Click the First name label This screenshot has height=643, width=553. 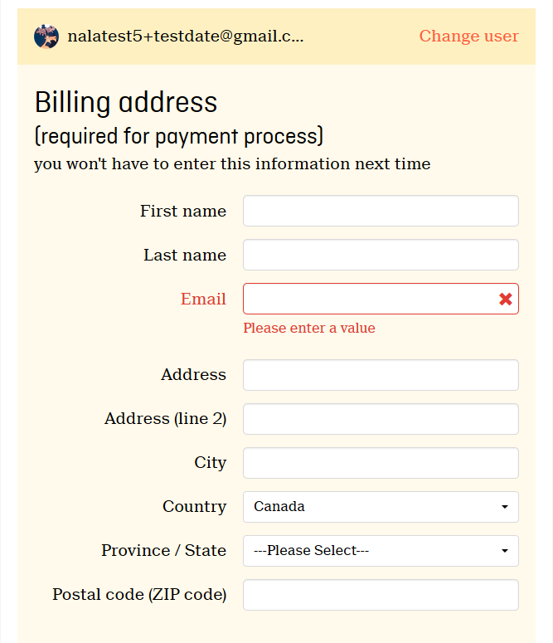[183, 212]
